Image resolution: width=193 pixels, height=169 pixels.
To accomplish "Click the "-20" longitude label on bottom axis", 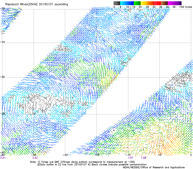I will click(65, 155).
